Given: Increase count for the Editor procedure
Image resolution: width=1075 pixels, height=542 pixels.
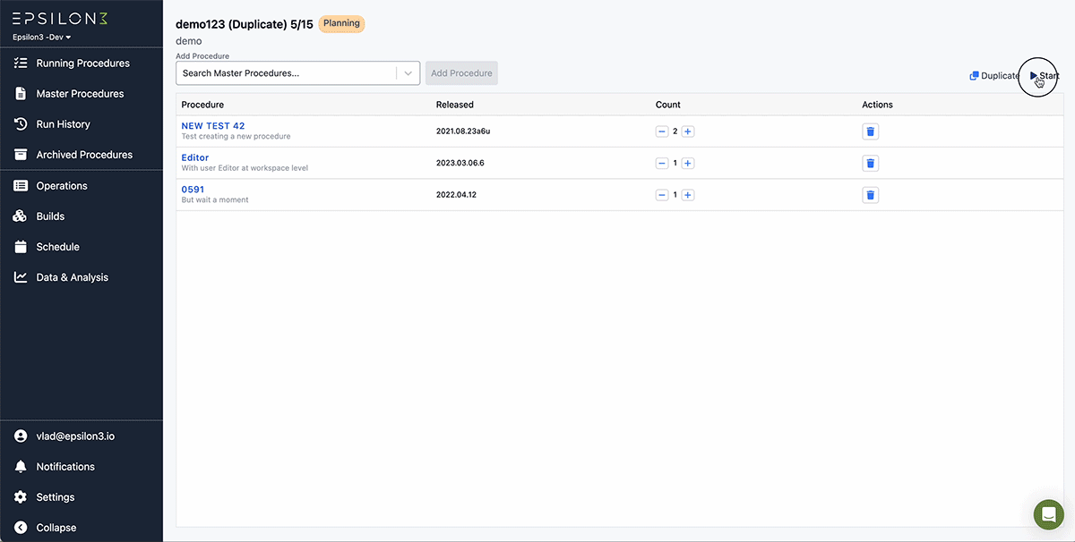Looking at the screenshot, I should pos(688,163).
